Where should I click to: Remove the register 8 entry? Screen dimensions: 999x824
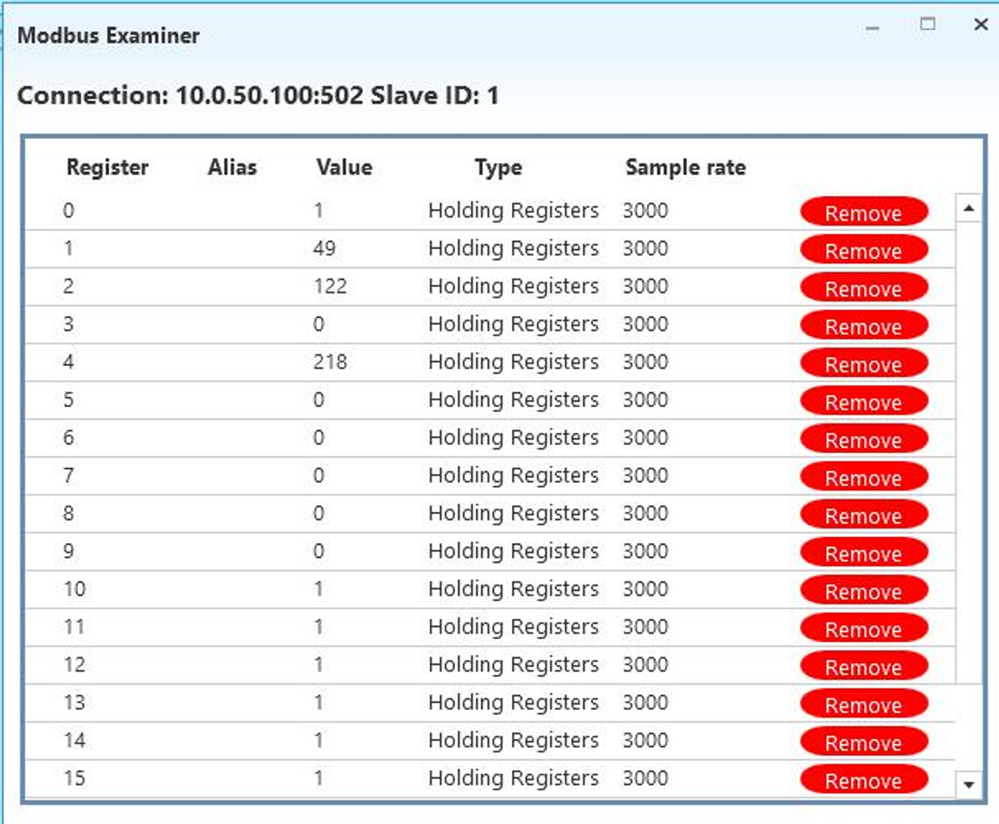tap(864, 514)
